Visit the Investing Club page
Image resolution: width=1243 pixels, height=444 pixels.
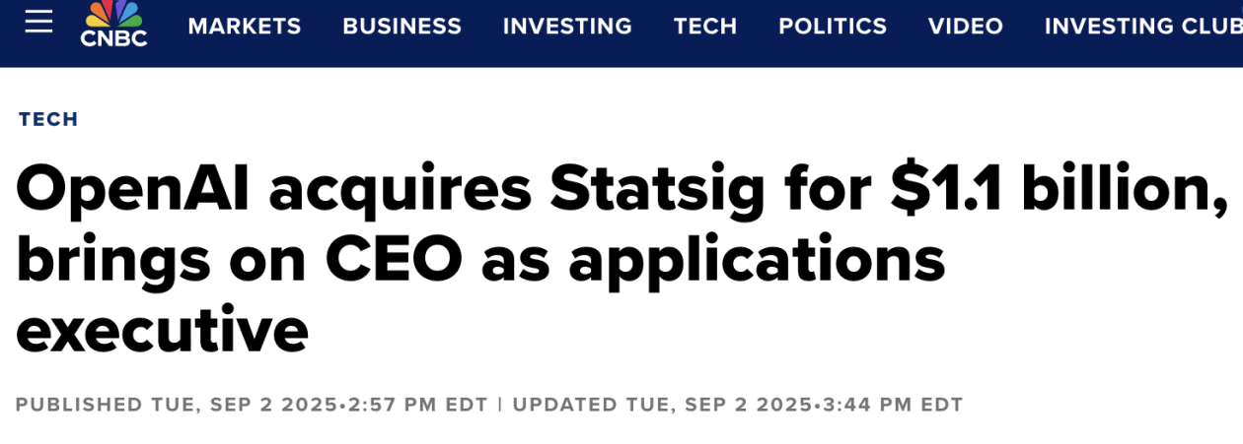[x=1142, y=27]
